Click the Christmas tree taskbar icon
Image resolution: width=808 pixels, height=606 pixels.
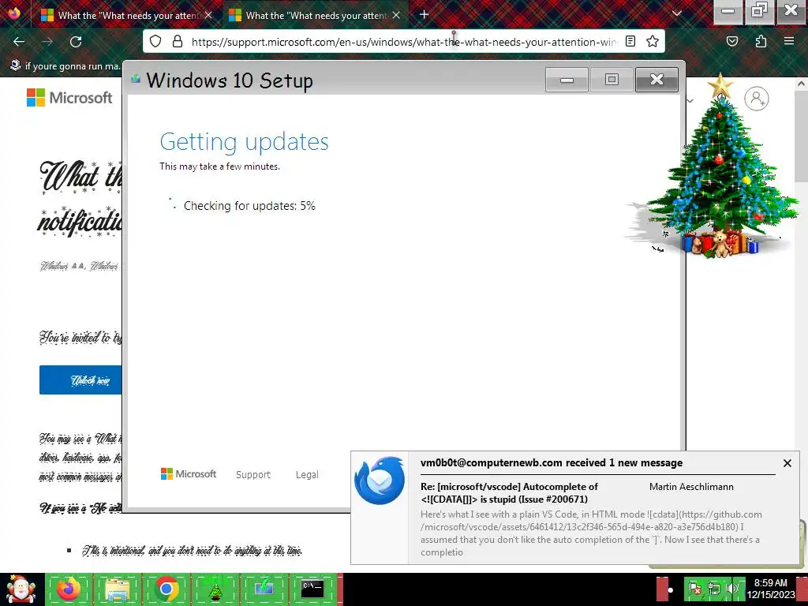click(x=215, y=589)
